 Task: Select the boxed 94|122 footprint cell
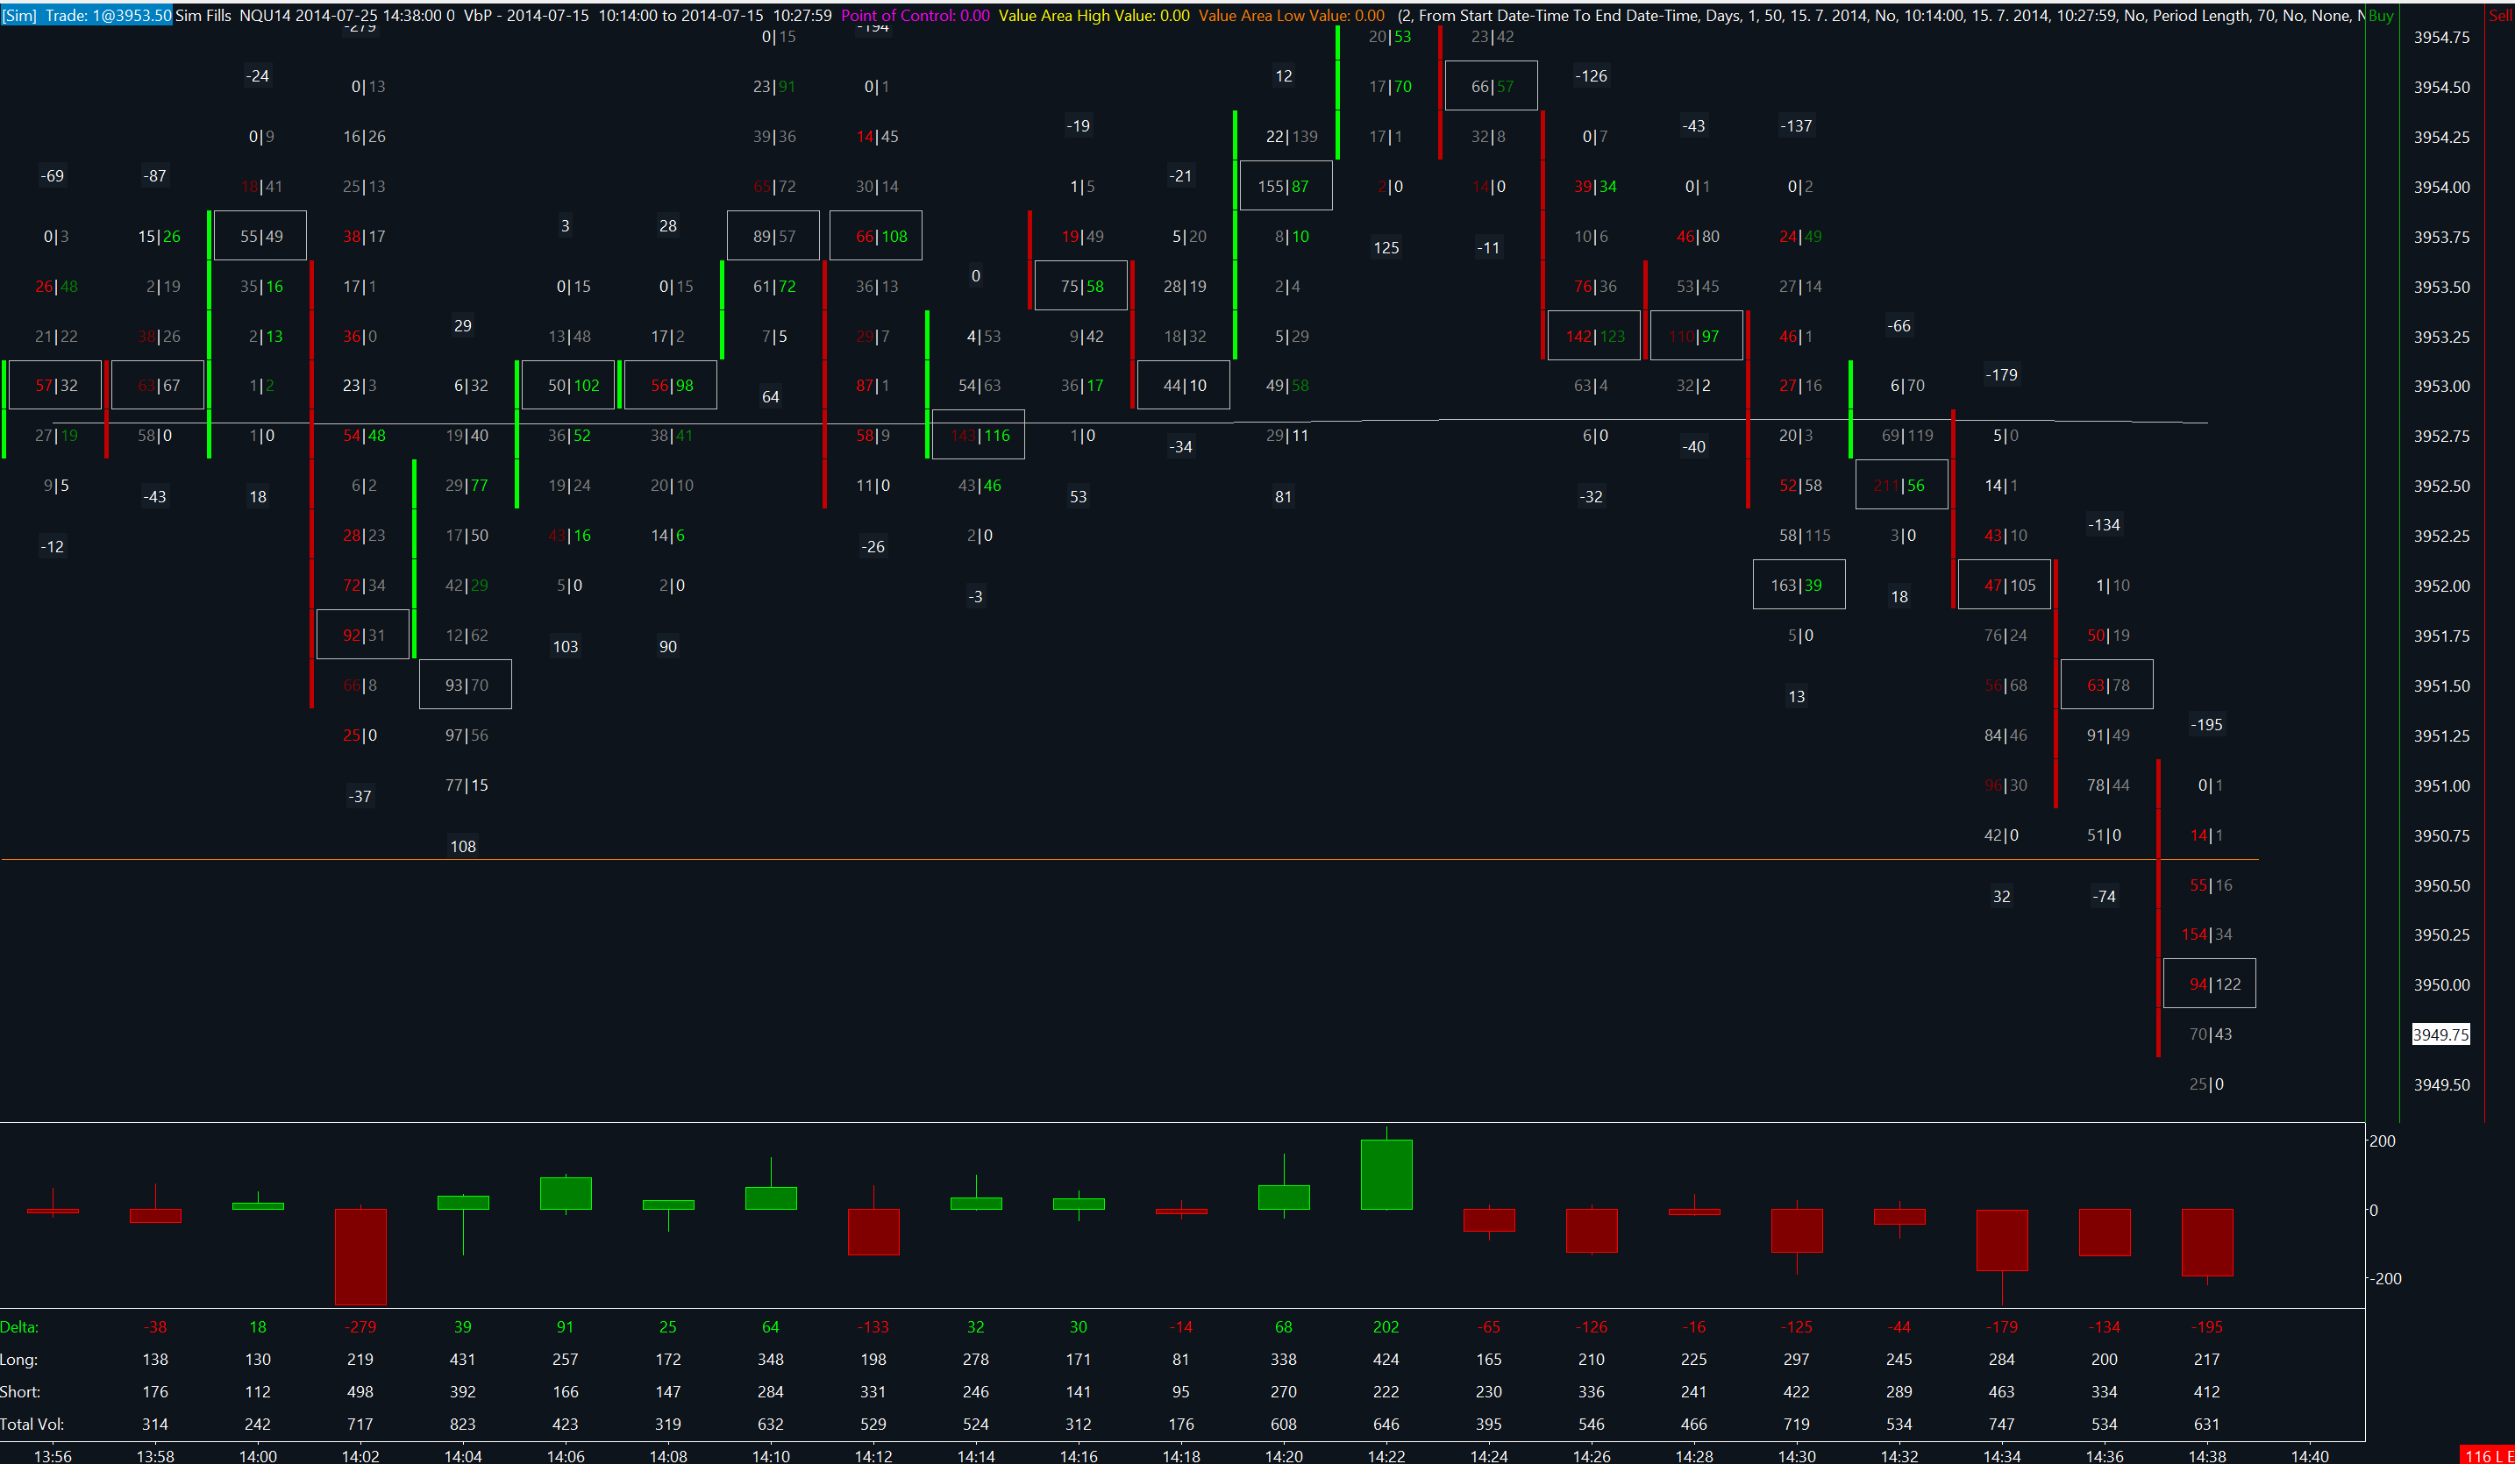pyautogui.click(x=2210, y=984)
